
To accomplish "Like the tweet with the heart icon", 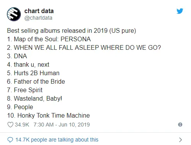I will tap(10, 125).
